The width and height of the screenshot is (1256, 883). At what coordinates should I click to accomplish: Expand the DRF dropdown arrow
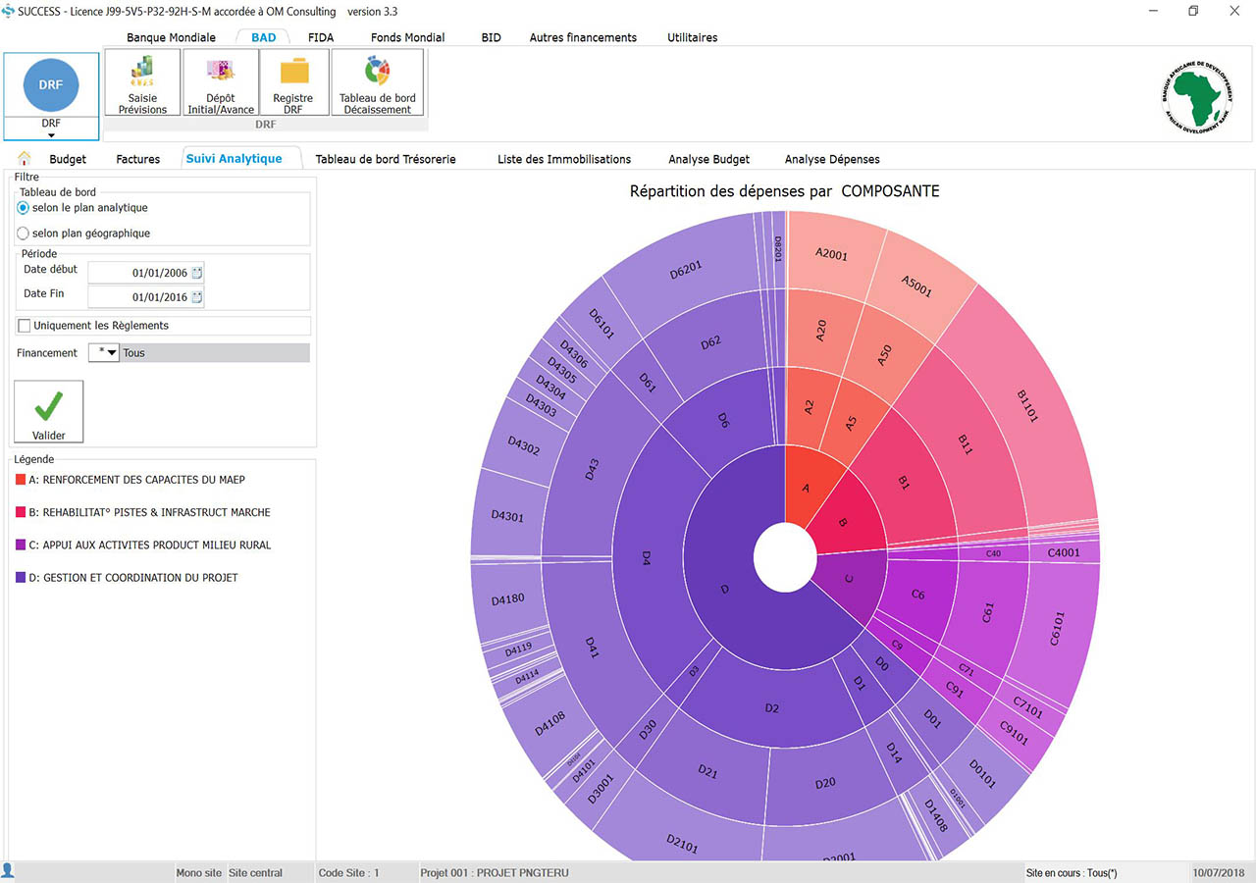(x=51, y=135)
